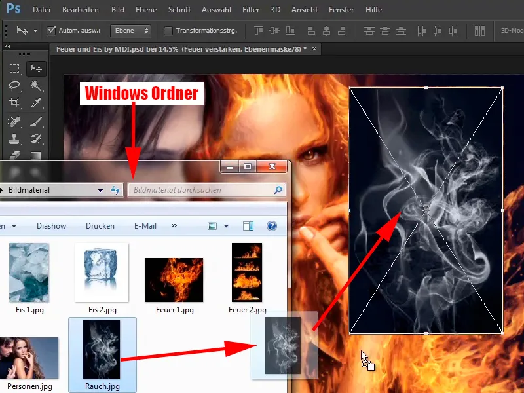Viewport: 524px width, 393px height.
Task: Open the Schrift menu
Action: click(x=179, y=10)
